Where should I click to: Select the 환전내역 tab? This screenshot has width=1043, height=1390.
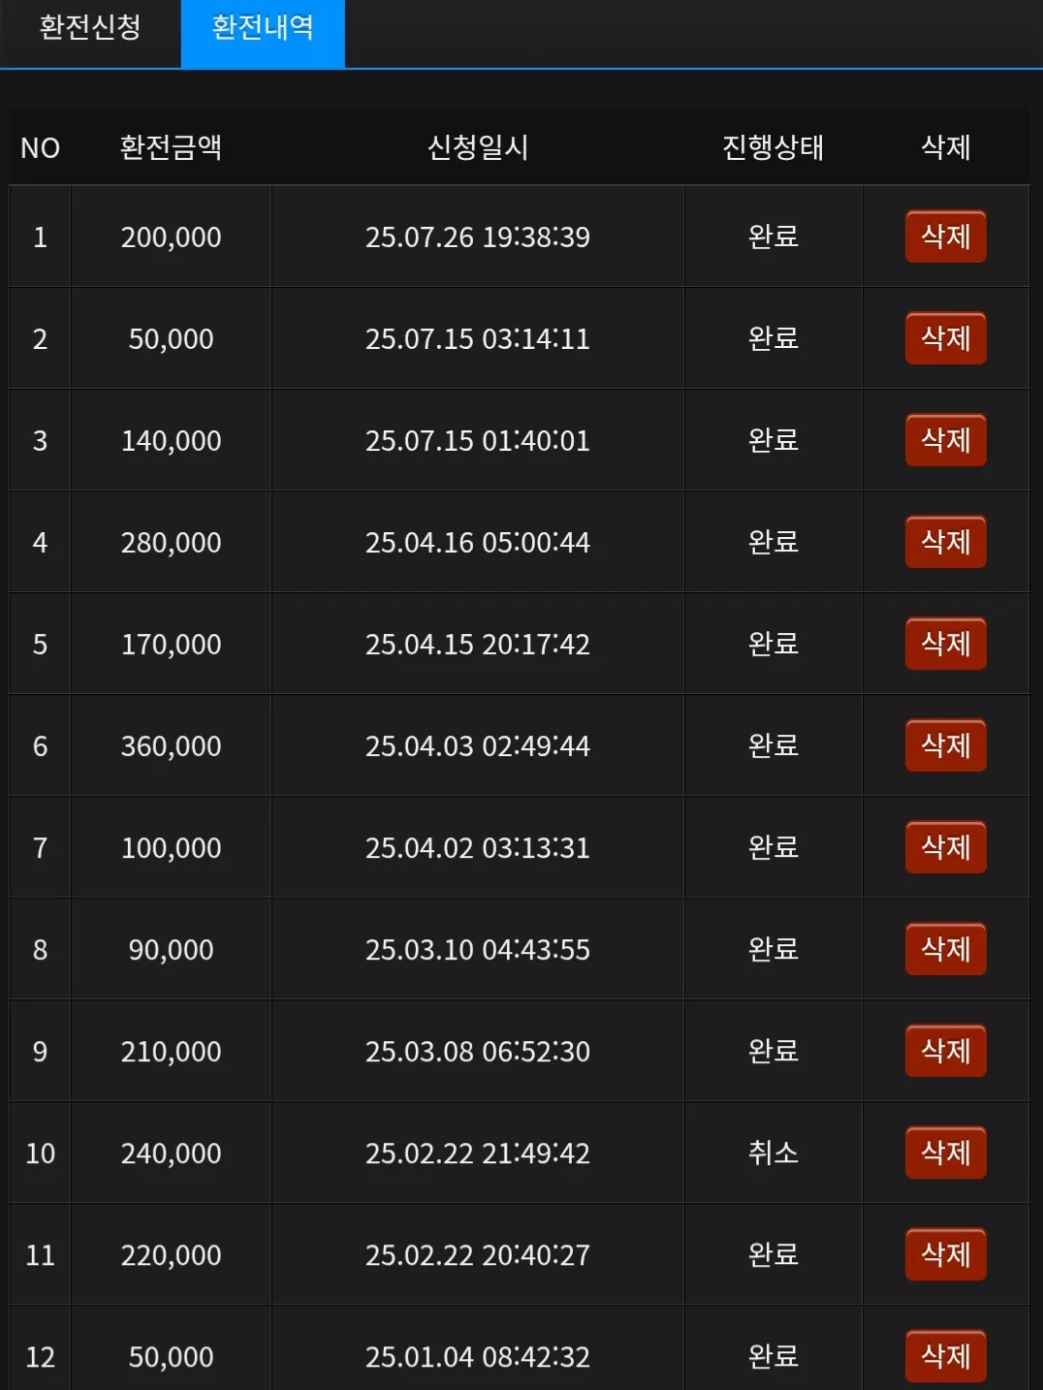pos(263,27)
